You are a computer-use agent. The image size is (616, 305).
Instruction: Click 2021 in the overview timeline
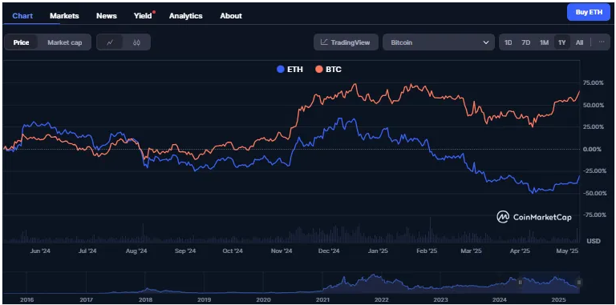click(322, 300)
